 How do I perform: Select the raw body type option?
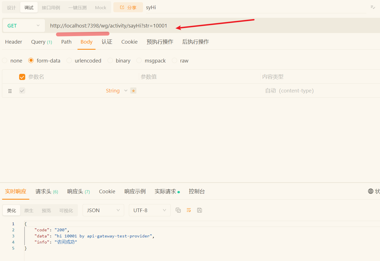tap(175, 61)
